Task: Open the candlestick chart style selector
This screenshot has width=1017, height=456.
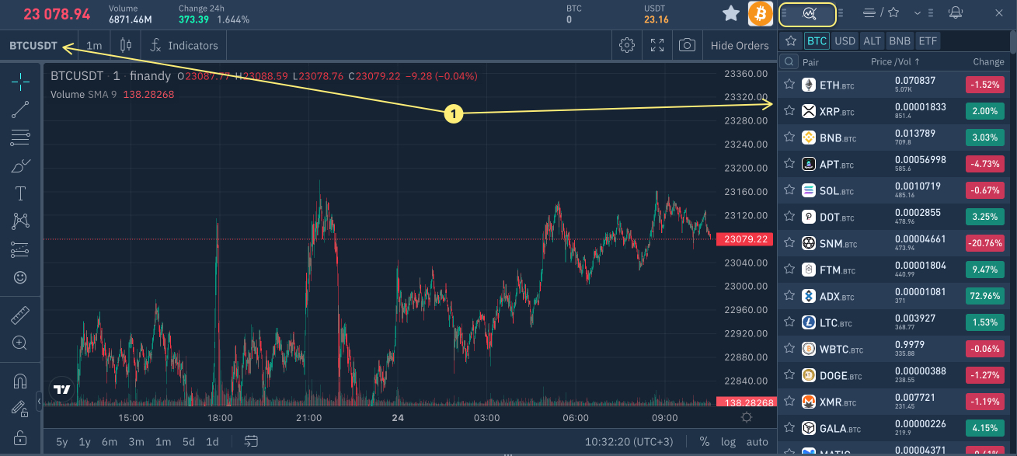Action: [125, 45]
